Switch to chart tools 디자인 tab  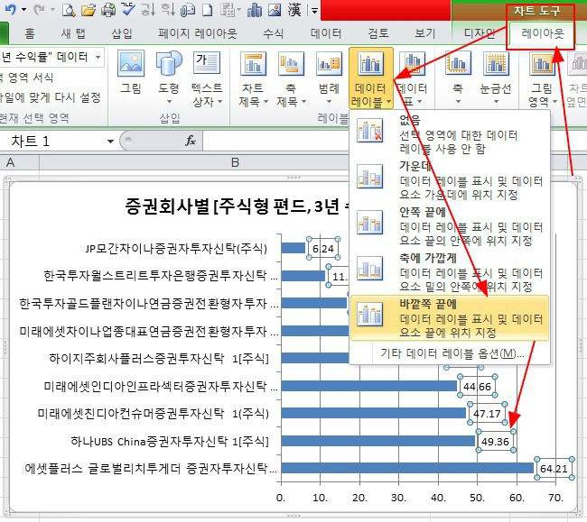click(480, 33)
